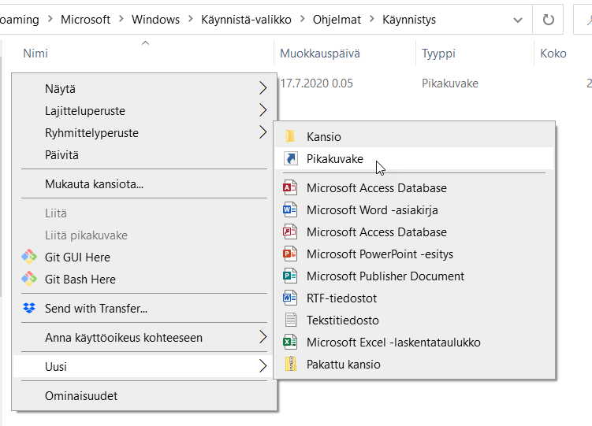Image resolution: width=592 pixels, height=426 pixels.
Task: Click the Dropbox icon beside Send with Transfer
Action: [x=29, y=309]
